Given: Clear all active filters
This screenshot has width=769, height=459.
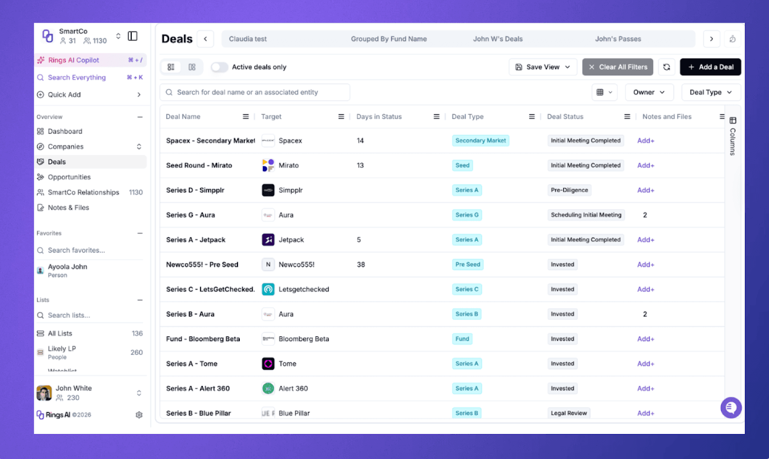Looking at the screenshot, I should [x=618, y=67].
